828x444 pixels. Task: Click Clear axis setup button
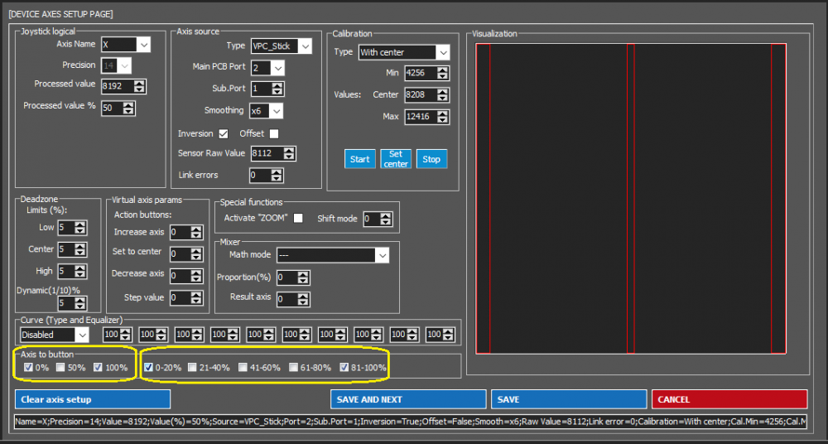tap(93, 399)
